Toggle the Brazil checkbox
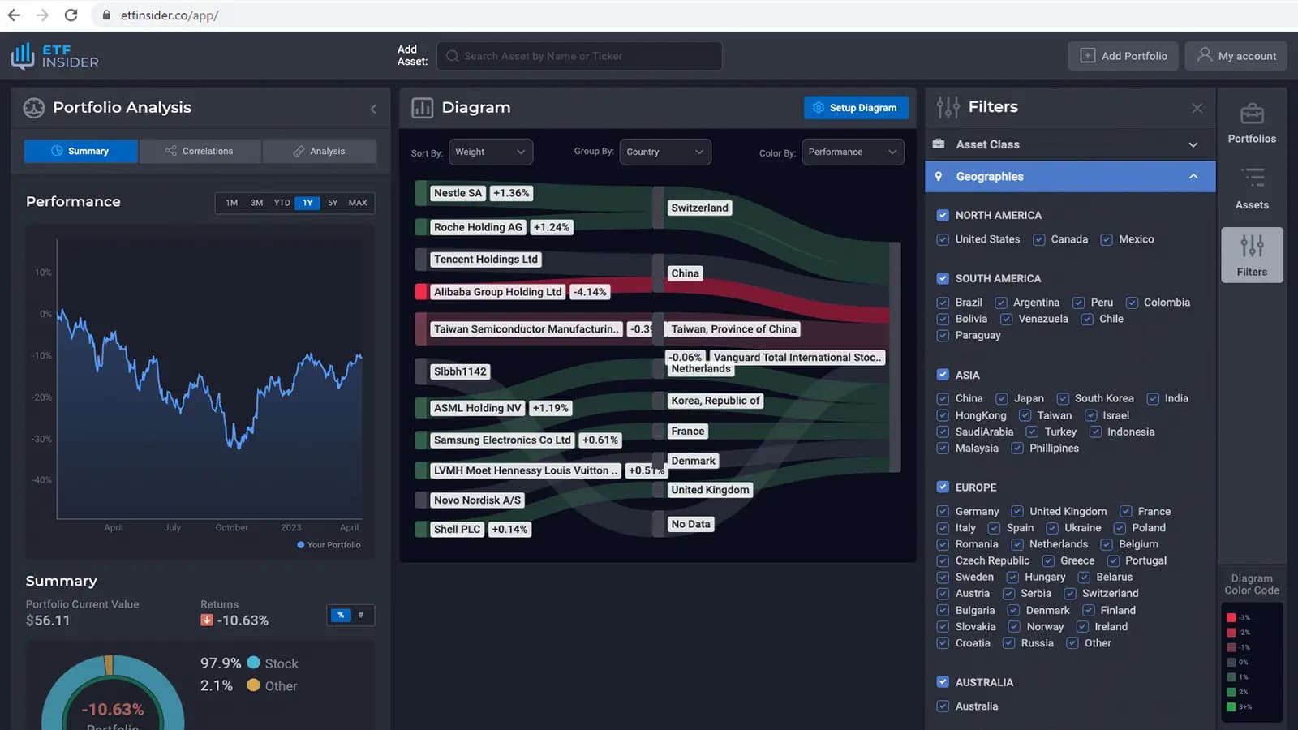Screen dimensions: 1298x730 click(943, 303)
